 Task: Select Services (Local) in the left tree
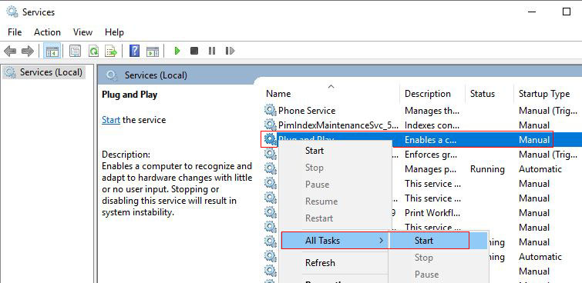tap(45, 72)
